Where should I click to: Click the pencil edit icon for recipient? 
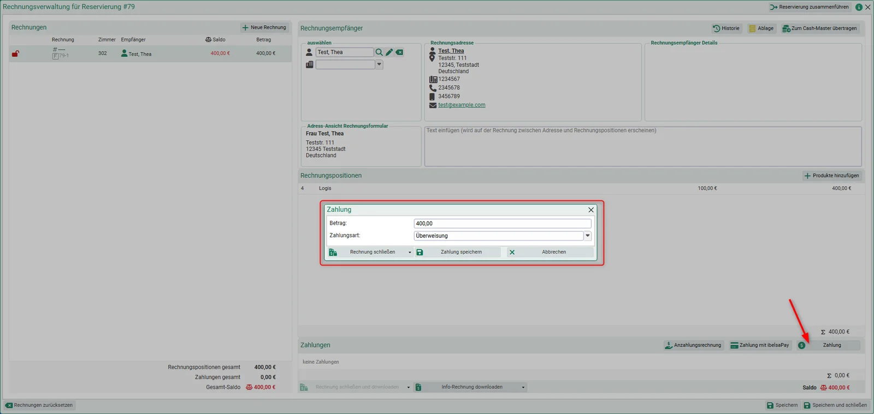(389, 52)
